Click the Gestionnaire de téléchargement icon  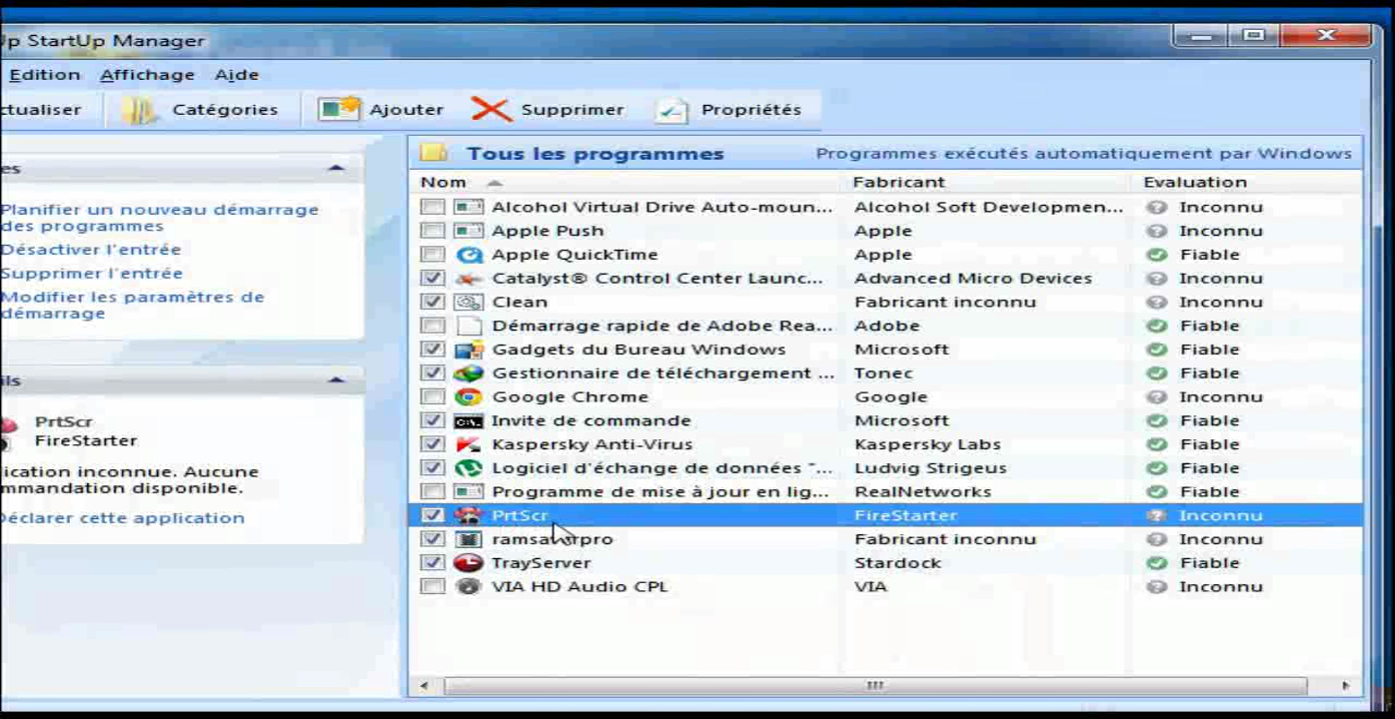coord(469,373)
